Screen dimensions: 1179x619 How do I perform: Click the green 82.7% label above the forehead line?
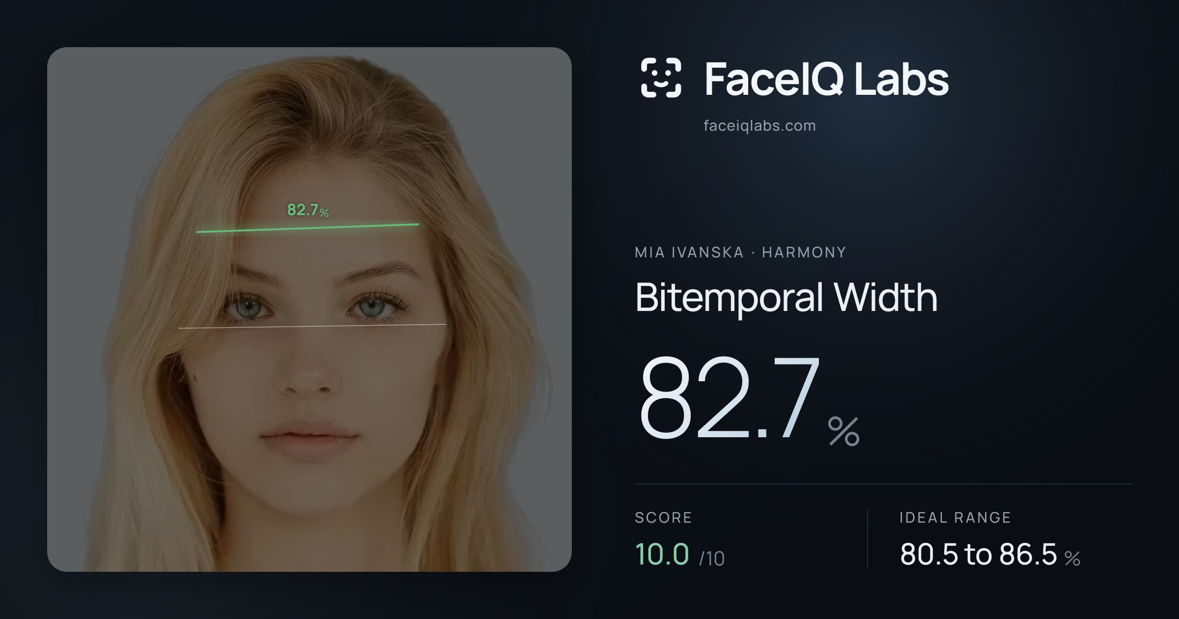tap(308, 210)
